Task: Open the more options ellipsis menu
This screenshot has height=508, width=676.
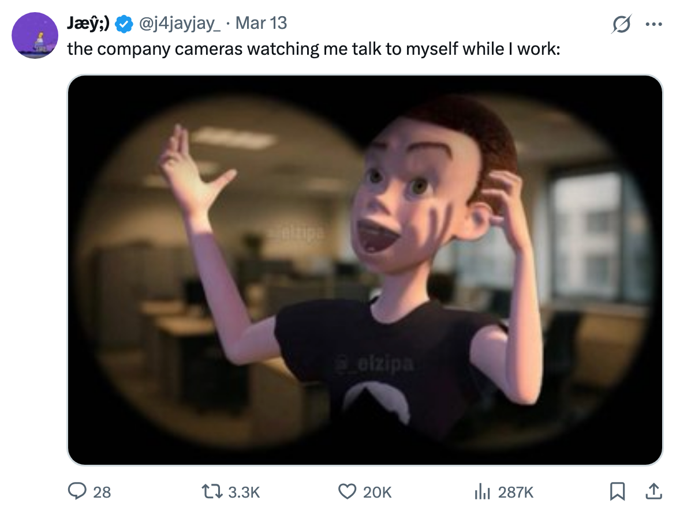Action: (x=652, y=25)
